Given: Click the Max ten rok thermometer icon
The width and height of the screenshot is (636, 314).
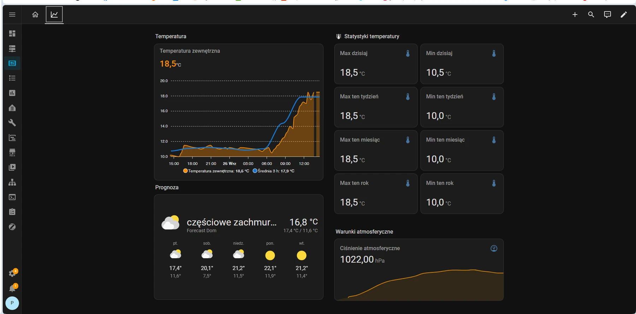Looking at the screenshot, I should [408, 183].
